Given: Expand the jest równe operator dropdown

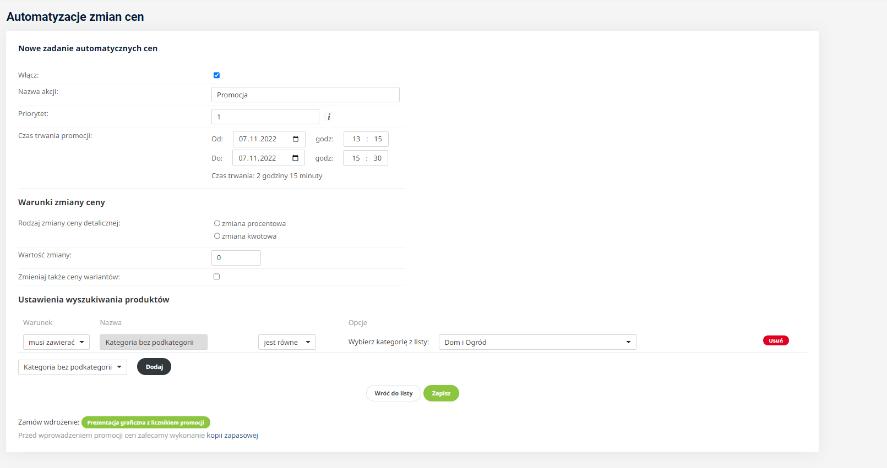Looking at the screenshot, I should pyautogui.click(x=286, y=342).
